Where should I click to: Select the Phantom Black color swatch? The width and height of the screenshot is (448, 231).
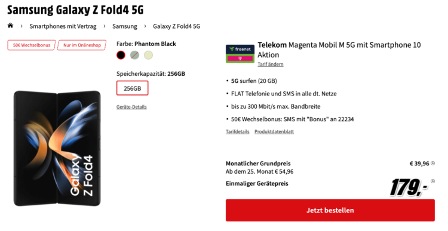pos(121,55)
